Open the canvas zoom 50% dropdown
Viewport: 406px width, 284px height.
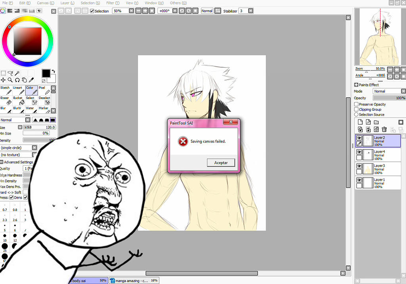pos(131,11)
